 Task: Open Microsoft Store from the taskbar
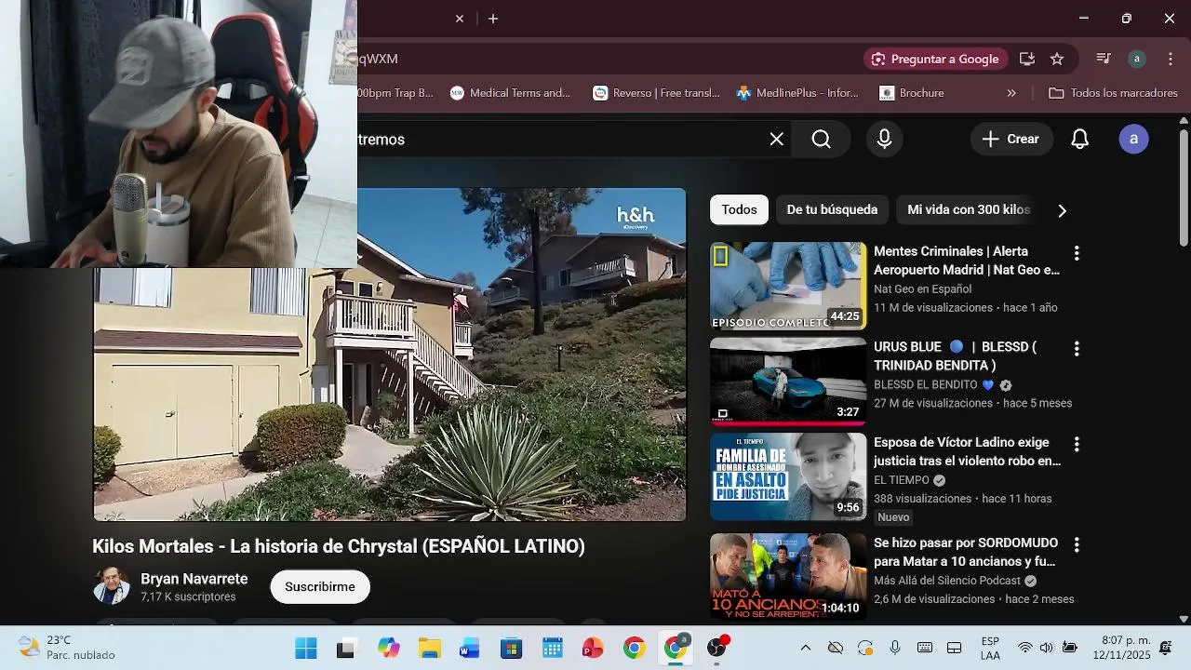click(x=511, y=649)
